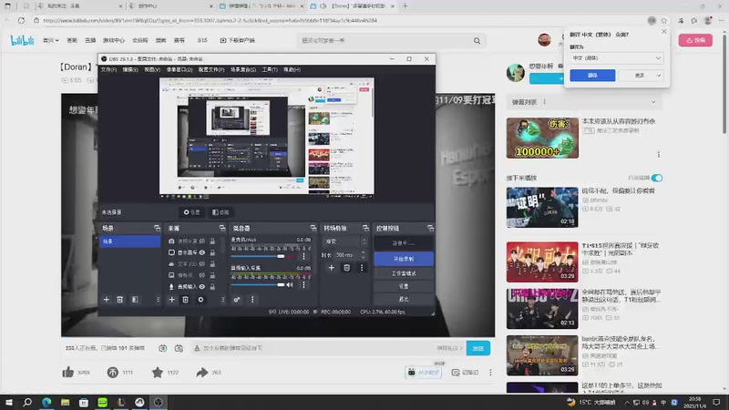This screenshot has height=410, width=729.
Task: Open Sources dock three-dot overflow menu
Action: point(222,300)
